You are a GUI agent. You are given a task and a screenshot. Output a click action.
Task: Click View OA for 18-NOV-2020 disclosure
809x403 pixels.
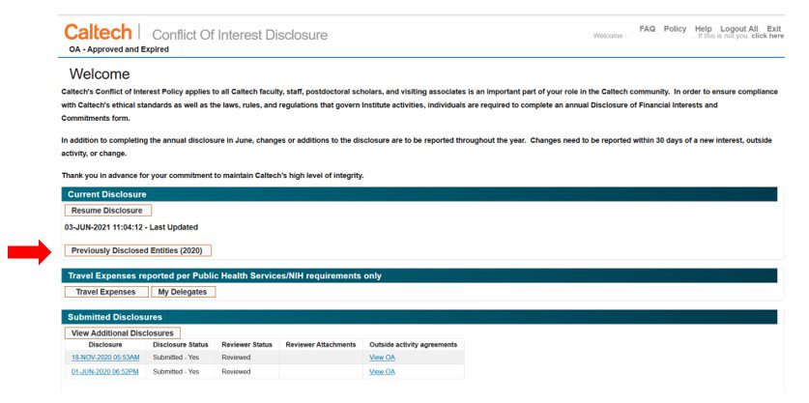[x=382, y=358]
